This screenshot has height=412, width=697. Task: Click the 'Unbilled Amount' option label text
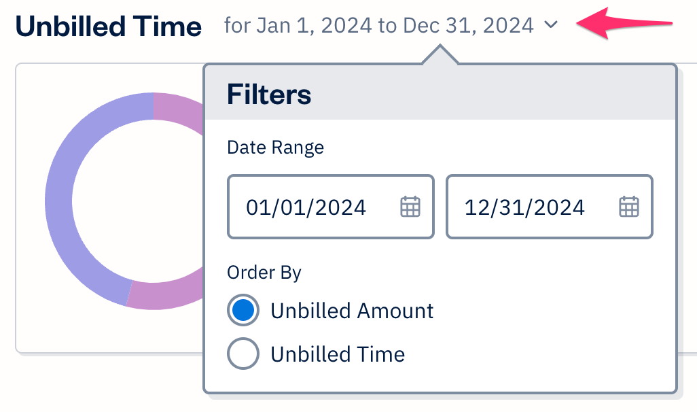tap(352, 311)
